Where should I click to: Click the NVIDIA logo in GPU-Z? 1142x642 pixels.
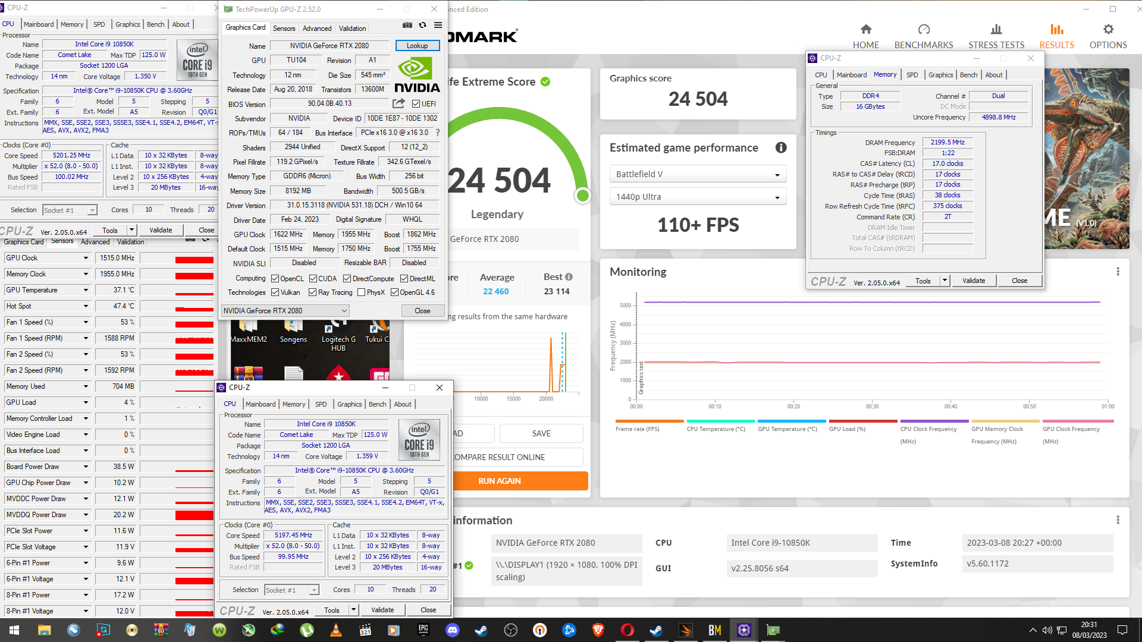point(417,75)
